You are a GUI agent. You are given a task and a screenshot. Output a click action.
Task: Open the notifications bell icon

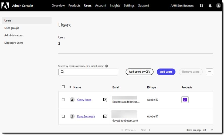click(210, 6)
